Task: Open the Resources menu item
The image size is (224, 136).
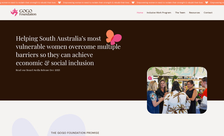Action: click(x=194, y=13)
